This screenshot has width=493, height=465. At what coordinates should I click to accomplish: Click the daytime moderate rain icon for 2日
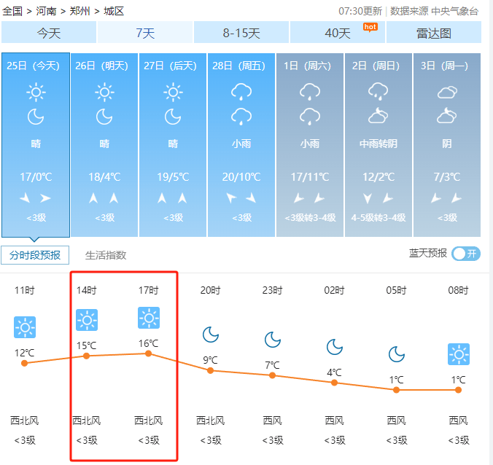coord(379,92)
